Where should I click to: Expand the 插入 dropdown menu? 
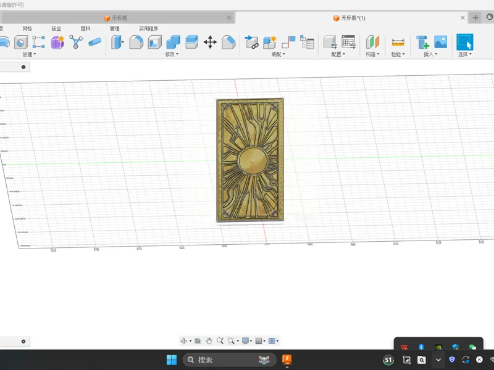coord(430,54)
